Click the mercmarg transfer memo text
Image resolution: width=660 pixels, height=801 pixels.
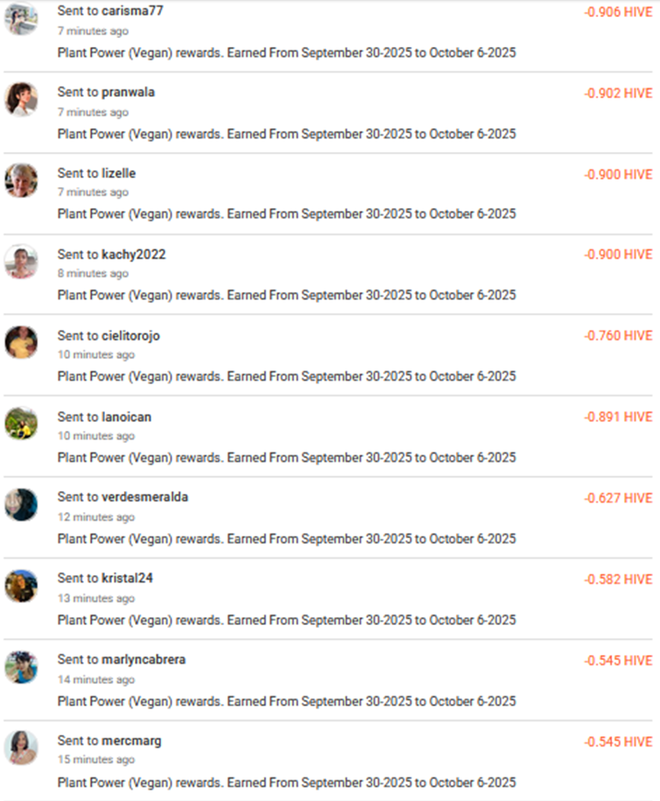pos(286,782)
